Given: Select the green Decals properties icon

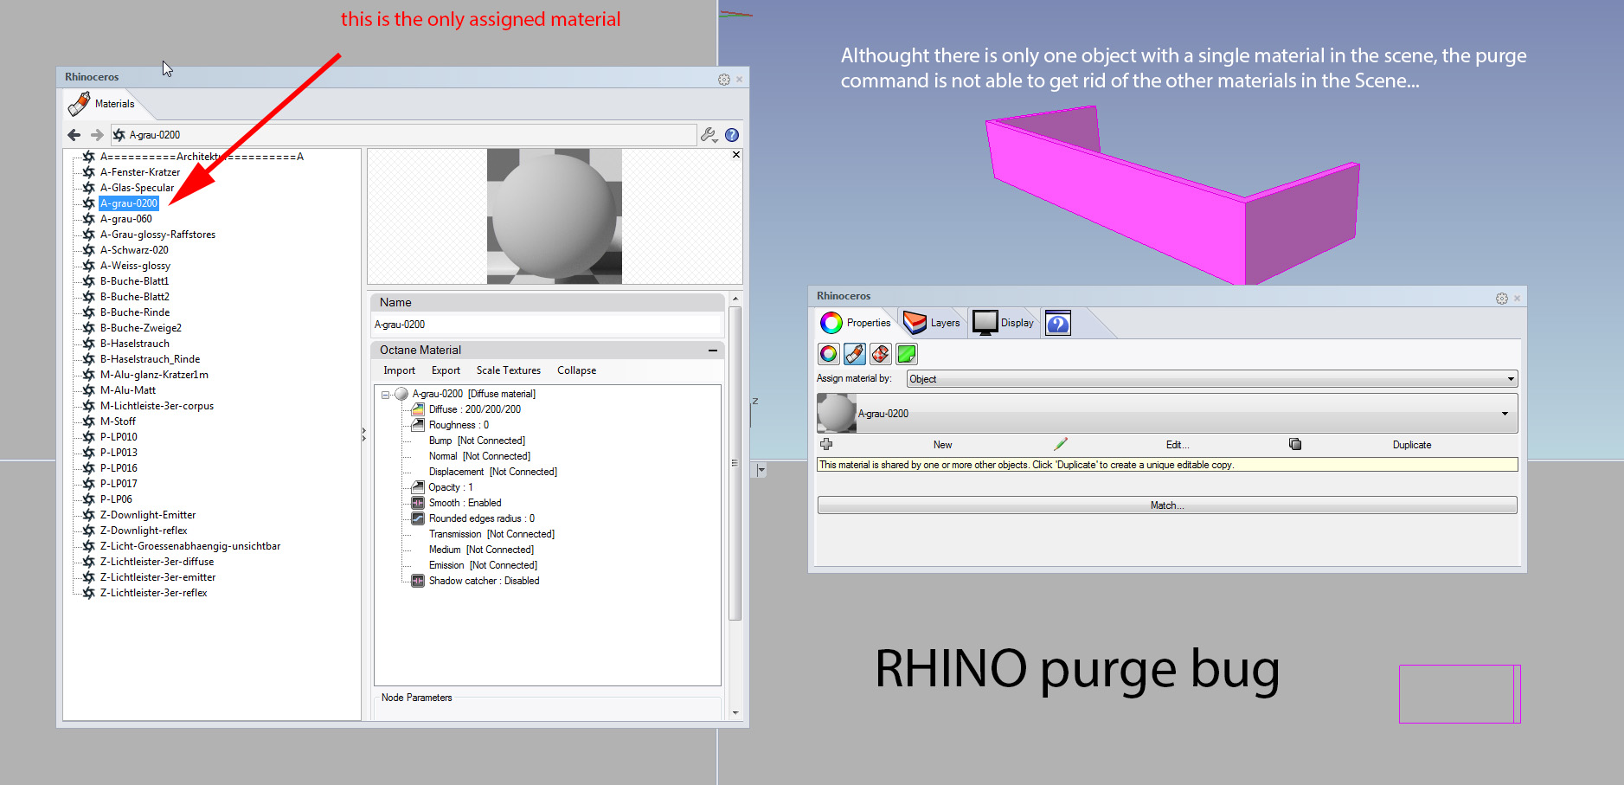Looking at the screenshot, I should [x=907, y=354].
